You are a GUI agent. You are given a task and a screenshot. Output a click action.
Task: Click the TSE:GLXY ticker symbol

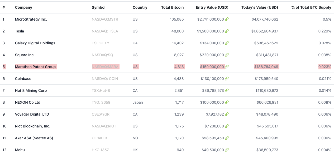coord(100,43)
